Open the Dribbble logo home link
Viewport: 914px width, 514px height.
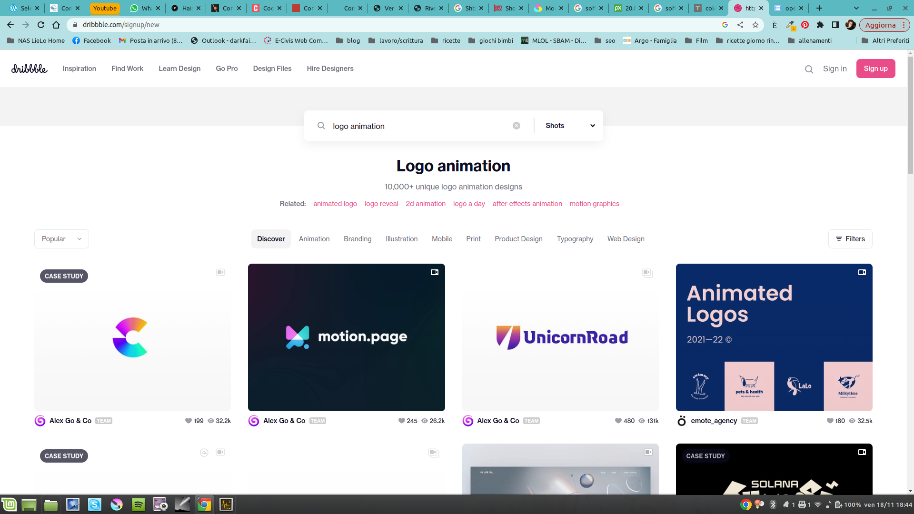pyautogui.click(x=30, y=69)
